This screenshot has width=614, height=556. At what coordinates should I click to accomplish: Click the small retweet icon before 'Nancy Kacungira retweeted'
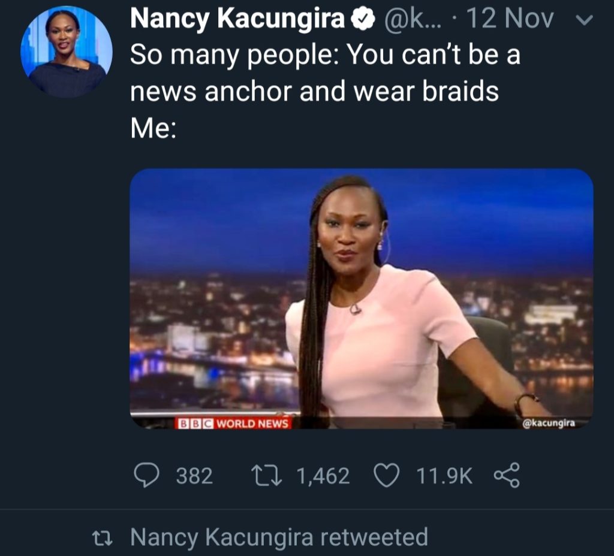[x=103, y=538]
